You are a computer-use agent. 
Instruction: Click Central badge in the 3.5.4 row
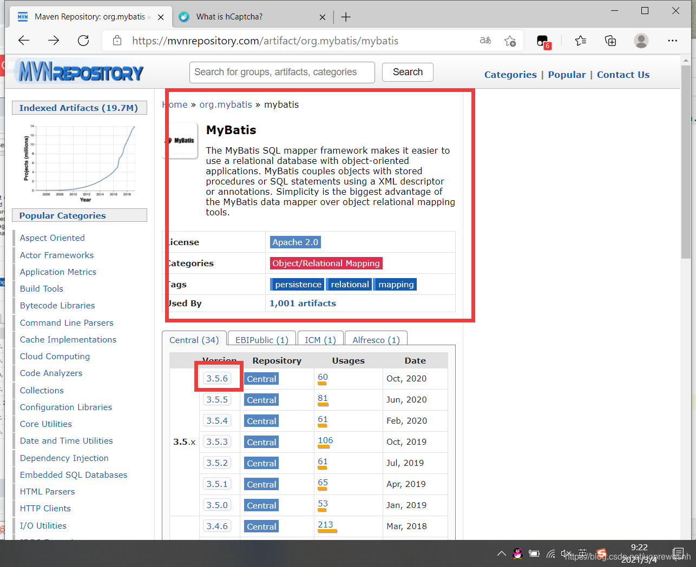pos(261,421)
